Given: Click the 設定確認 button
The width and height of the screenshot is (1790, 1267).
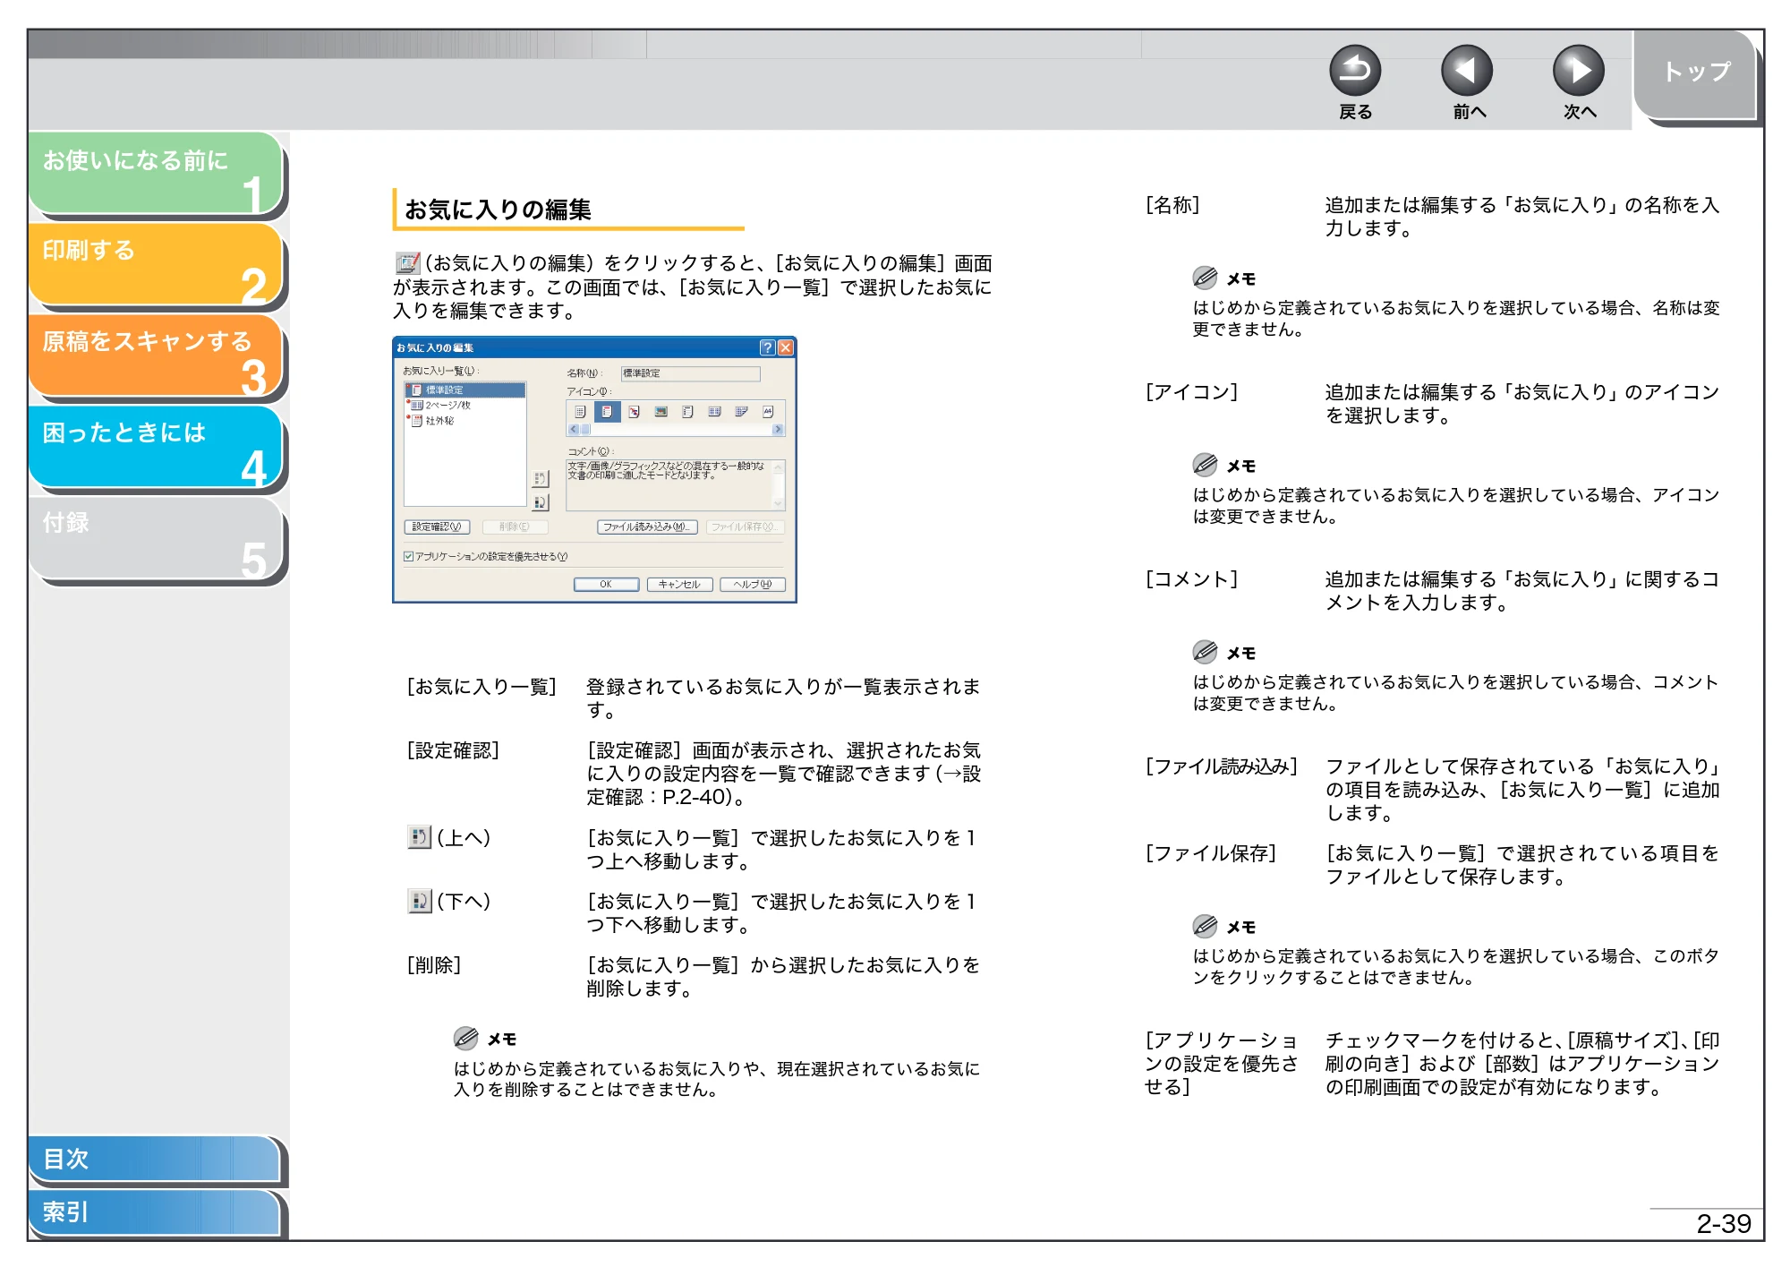Looking at the screenshot, I should coord(437,527).
